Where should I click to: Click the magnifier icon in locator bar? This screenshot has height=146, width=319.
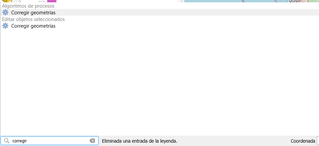pyautogui.click(x=6, y=141)
